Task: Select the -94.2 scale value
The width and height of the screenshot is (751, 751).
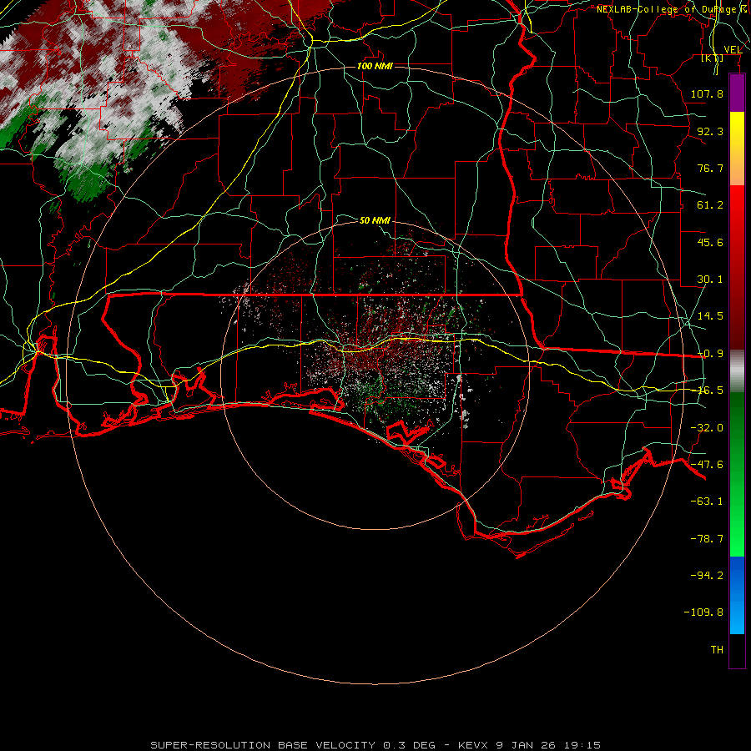Action: [x=707, y=576]
